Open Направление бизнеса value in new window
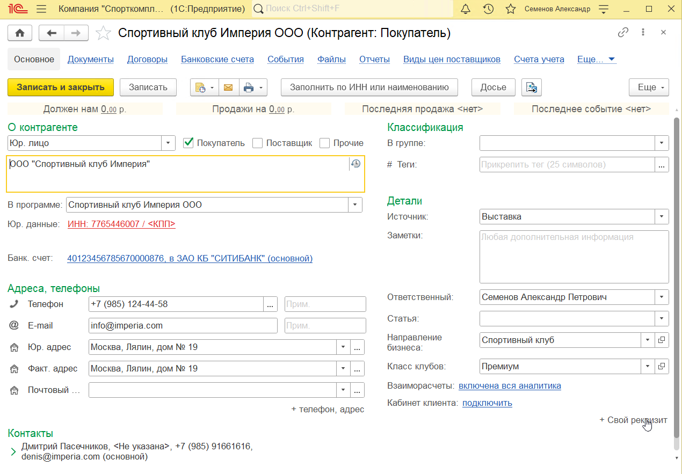 pos(662,340)
